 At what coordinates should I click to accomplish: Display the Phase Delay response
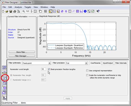(x=66, y=11)
